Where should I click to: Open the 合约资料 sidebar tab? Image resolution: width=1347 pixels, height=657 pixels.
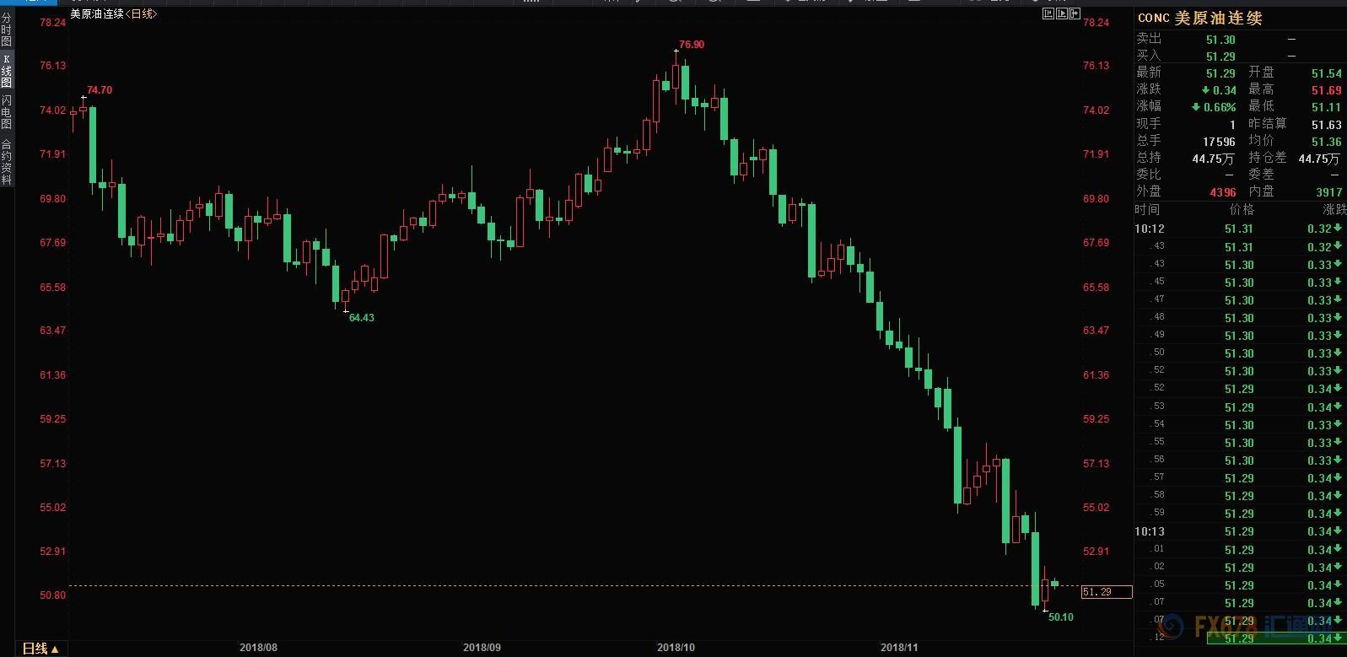[6, 162]
